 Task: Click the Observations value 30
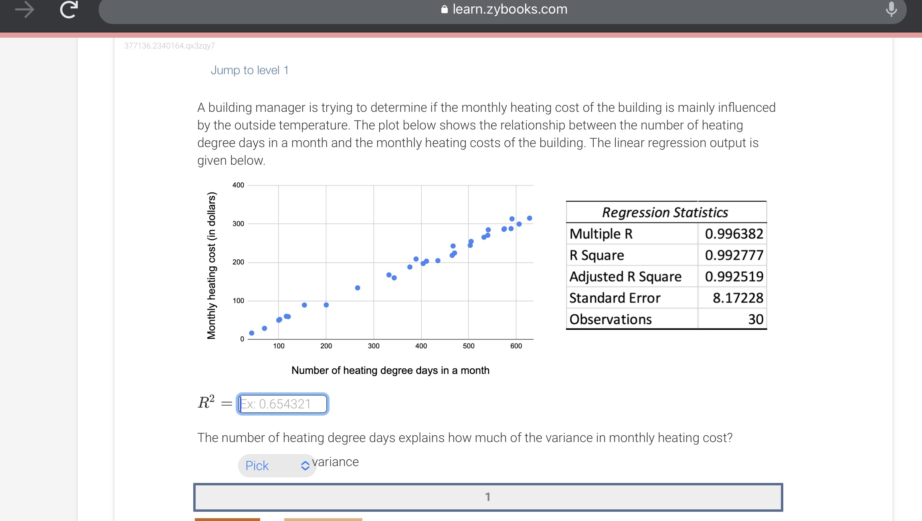point(755,319)
